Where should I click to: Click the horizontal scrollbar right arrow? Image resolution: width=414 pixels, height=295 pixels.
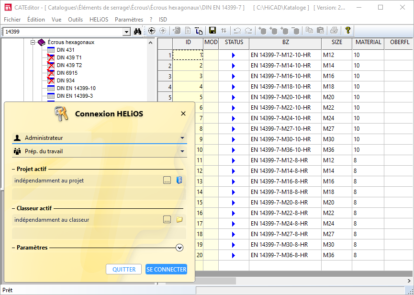point(409,281)
